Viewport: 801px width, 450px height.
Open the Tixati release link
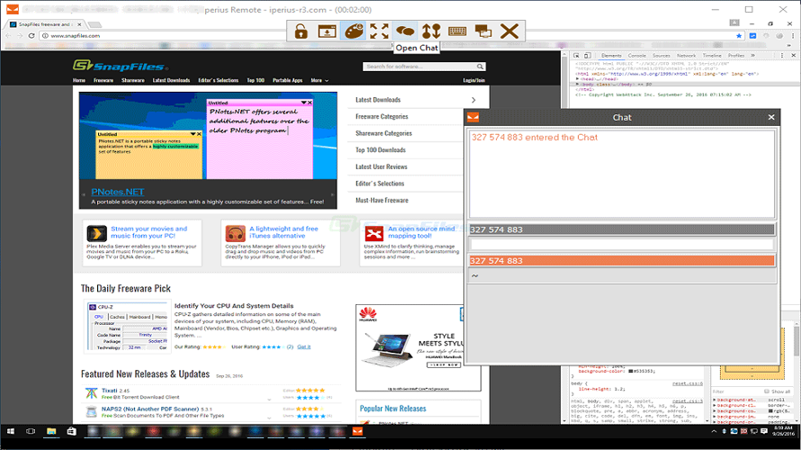pos(109,391)
